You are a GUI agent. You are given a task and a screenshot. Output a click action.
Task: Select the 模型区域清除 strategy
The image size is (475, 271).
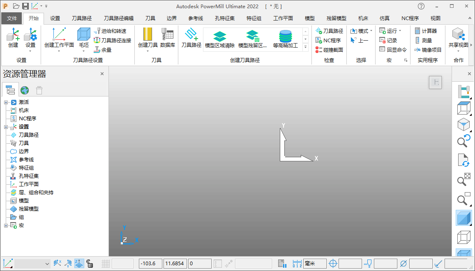pyautogui.click(x=220, y=39)
